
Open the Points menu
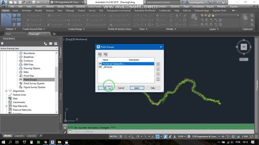click(70, 6)
